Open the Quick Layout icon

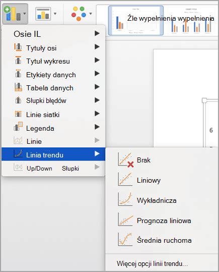pyautogui.click(x=43, y=14)
